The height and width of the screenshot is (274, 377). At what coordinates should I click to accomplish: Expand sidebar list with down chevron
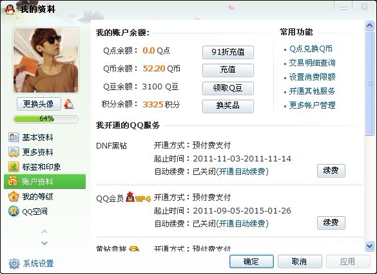point(44,243)
